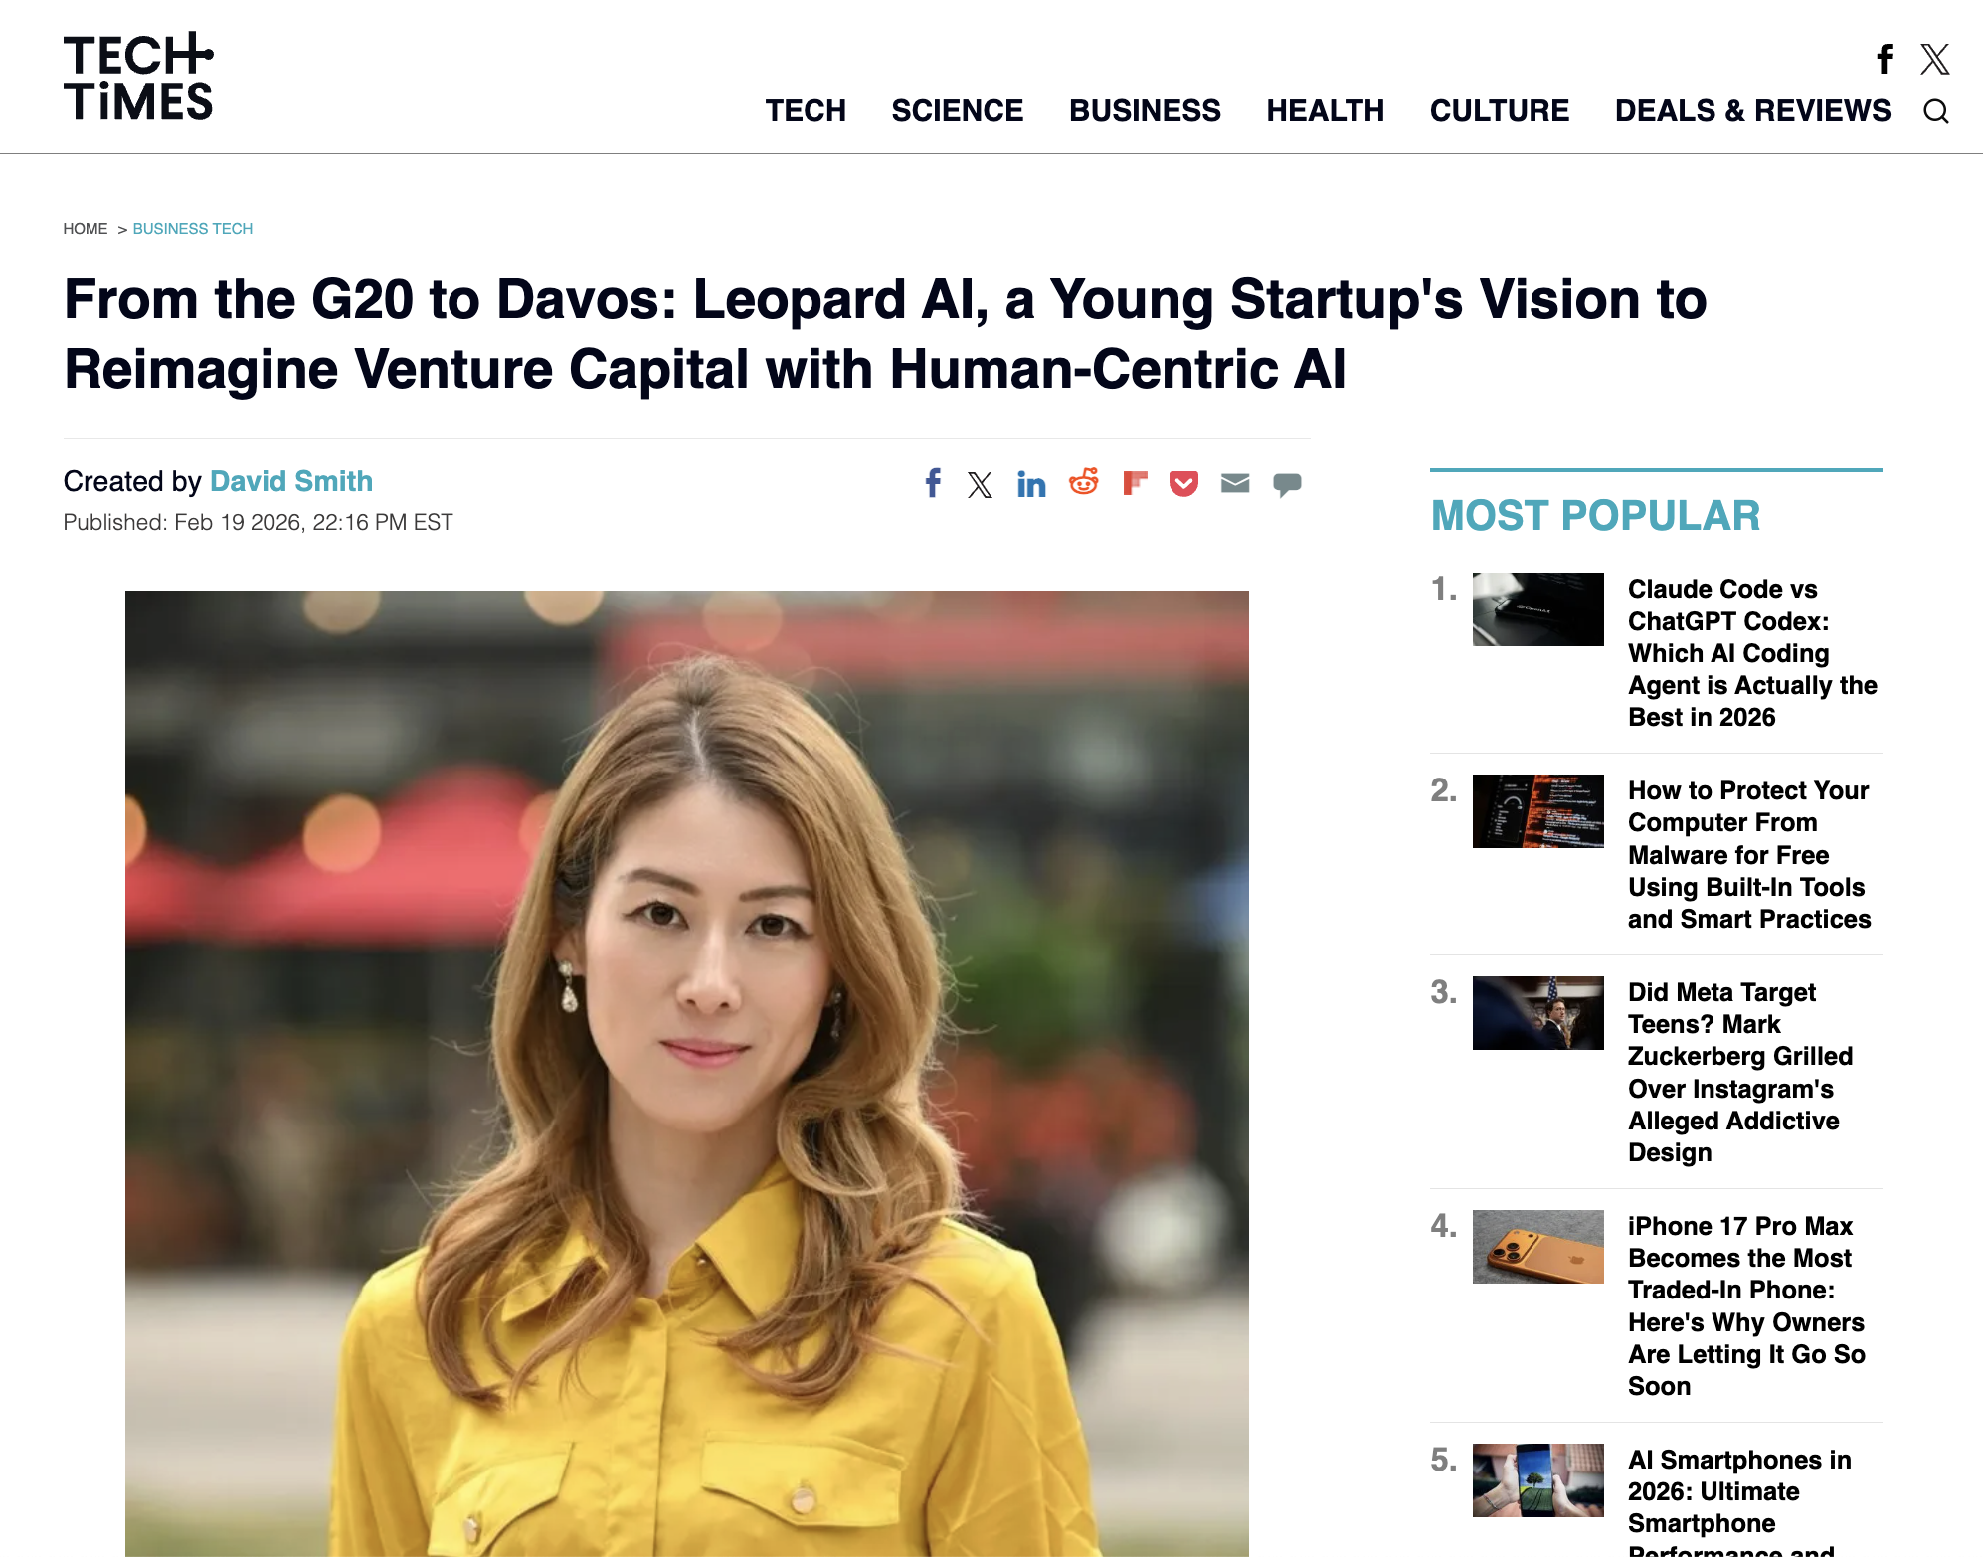Open DEALS & REVIEWS menu
This screenshot has width=1983, height=1557.
[1752, 110]
